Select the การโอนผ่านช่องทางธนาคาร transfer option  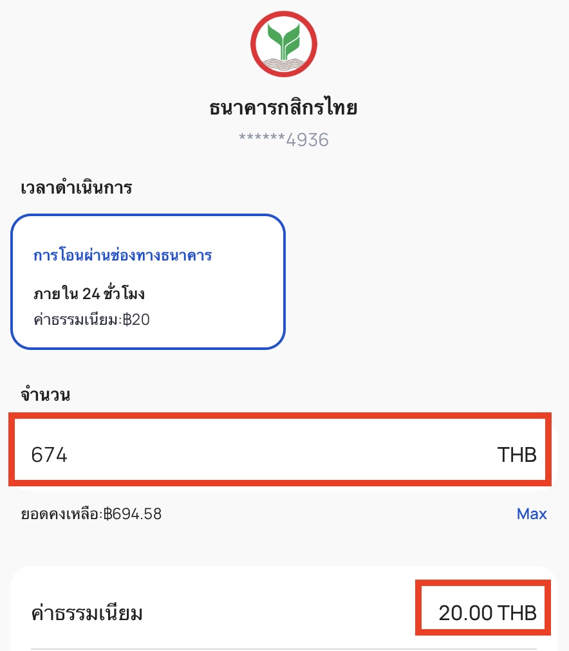coord(148,282)
